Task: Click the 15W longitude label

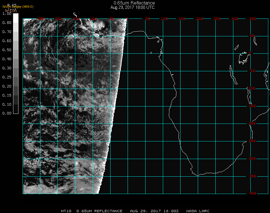Action: point(76,19)
